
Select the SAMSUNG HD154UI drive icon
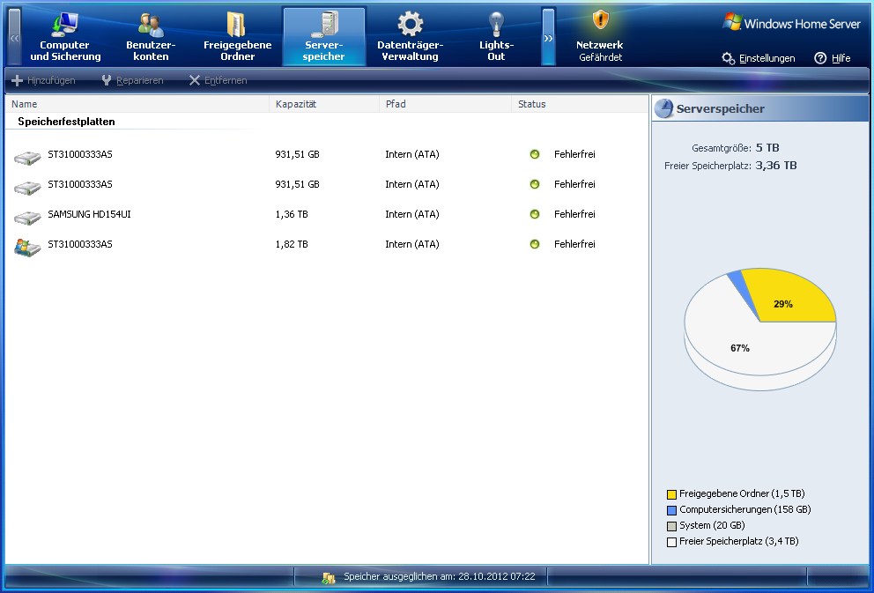27,216
